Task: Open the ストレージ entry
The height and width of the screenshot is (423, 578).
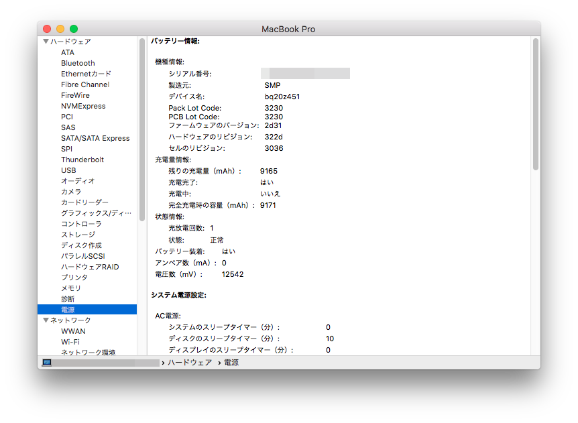Action: click(x=78, y=234)
